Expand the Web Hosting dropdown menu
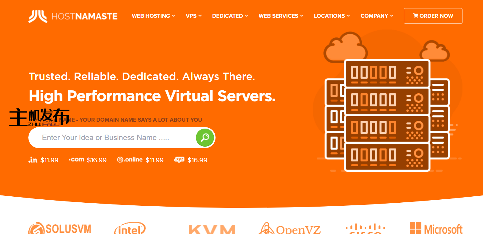 (153, 16)
